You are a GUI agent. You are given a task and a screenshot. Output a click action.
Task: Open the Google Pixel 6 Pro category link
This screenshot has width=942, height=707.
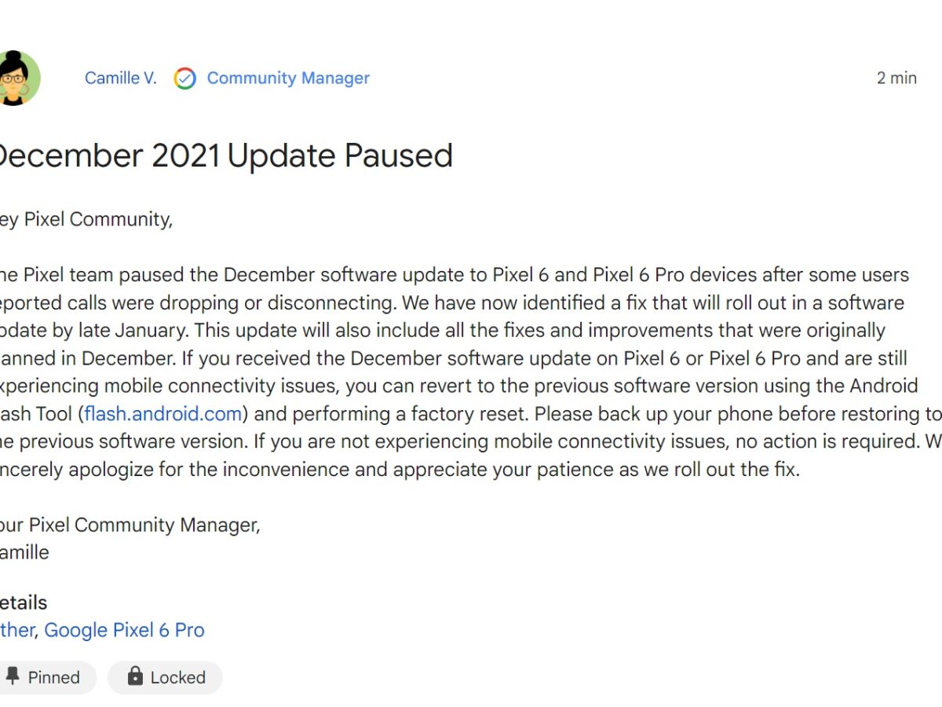(124, 630)
